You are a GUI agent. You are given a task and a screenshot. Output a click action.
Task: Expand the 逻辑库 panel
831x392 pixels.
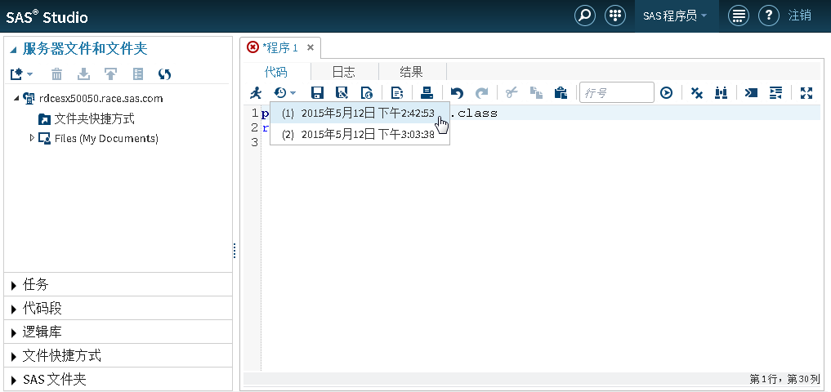pyautogui.click(x=42, y=332)
